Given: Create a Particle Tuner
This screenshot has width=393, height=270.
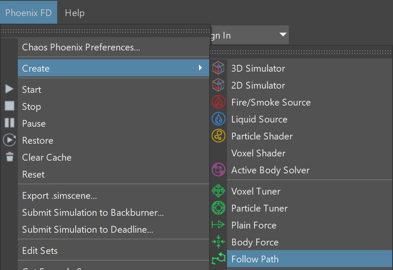Looking at the screenshot, I should point(309,208).
